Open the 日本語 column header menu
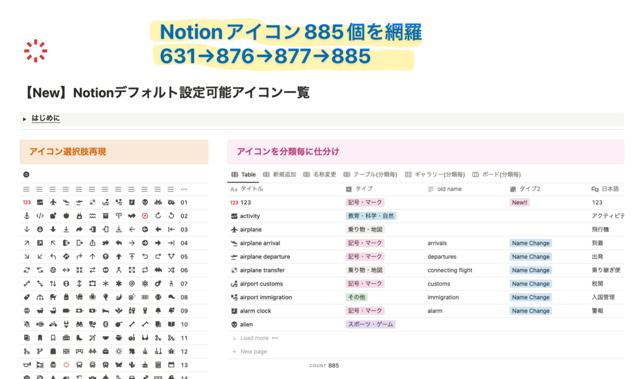The width and height of the screenshot is (639, 379). pyautogui.click(x=605, y=189)
